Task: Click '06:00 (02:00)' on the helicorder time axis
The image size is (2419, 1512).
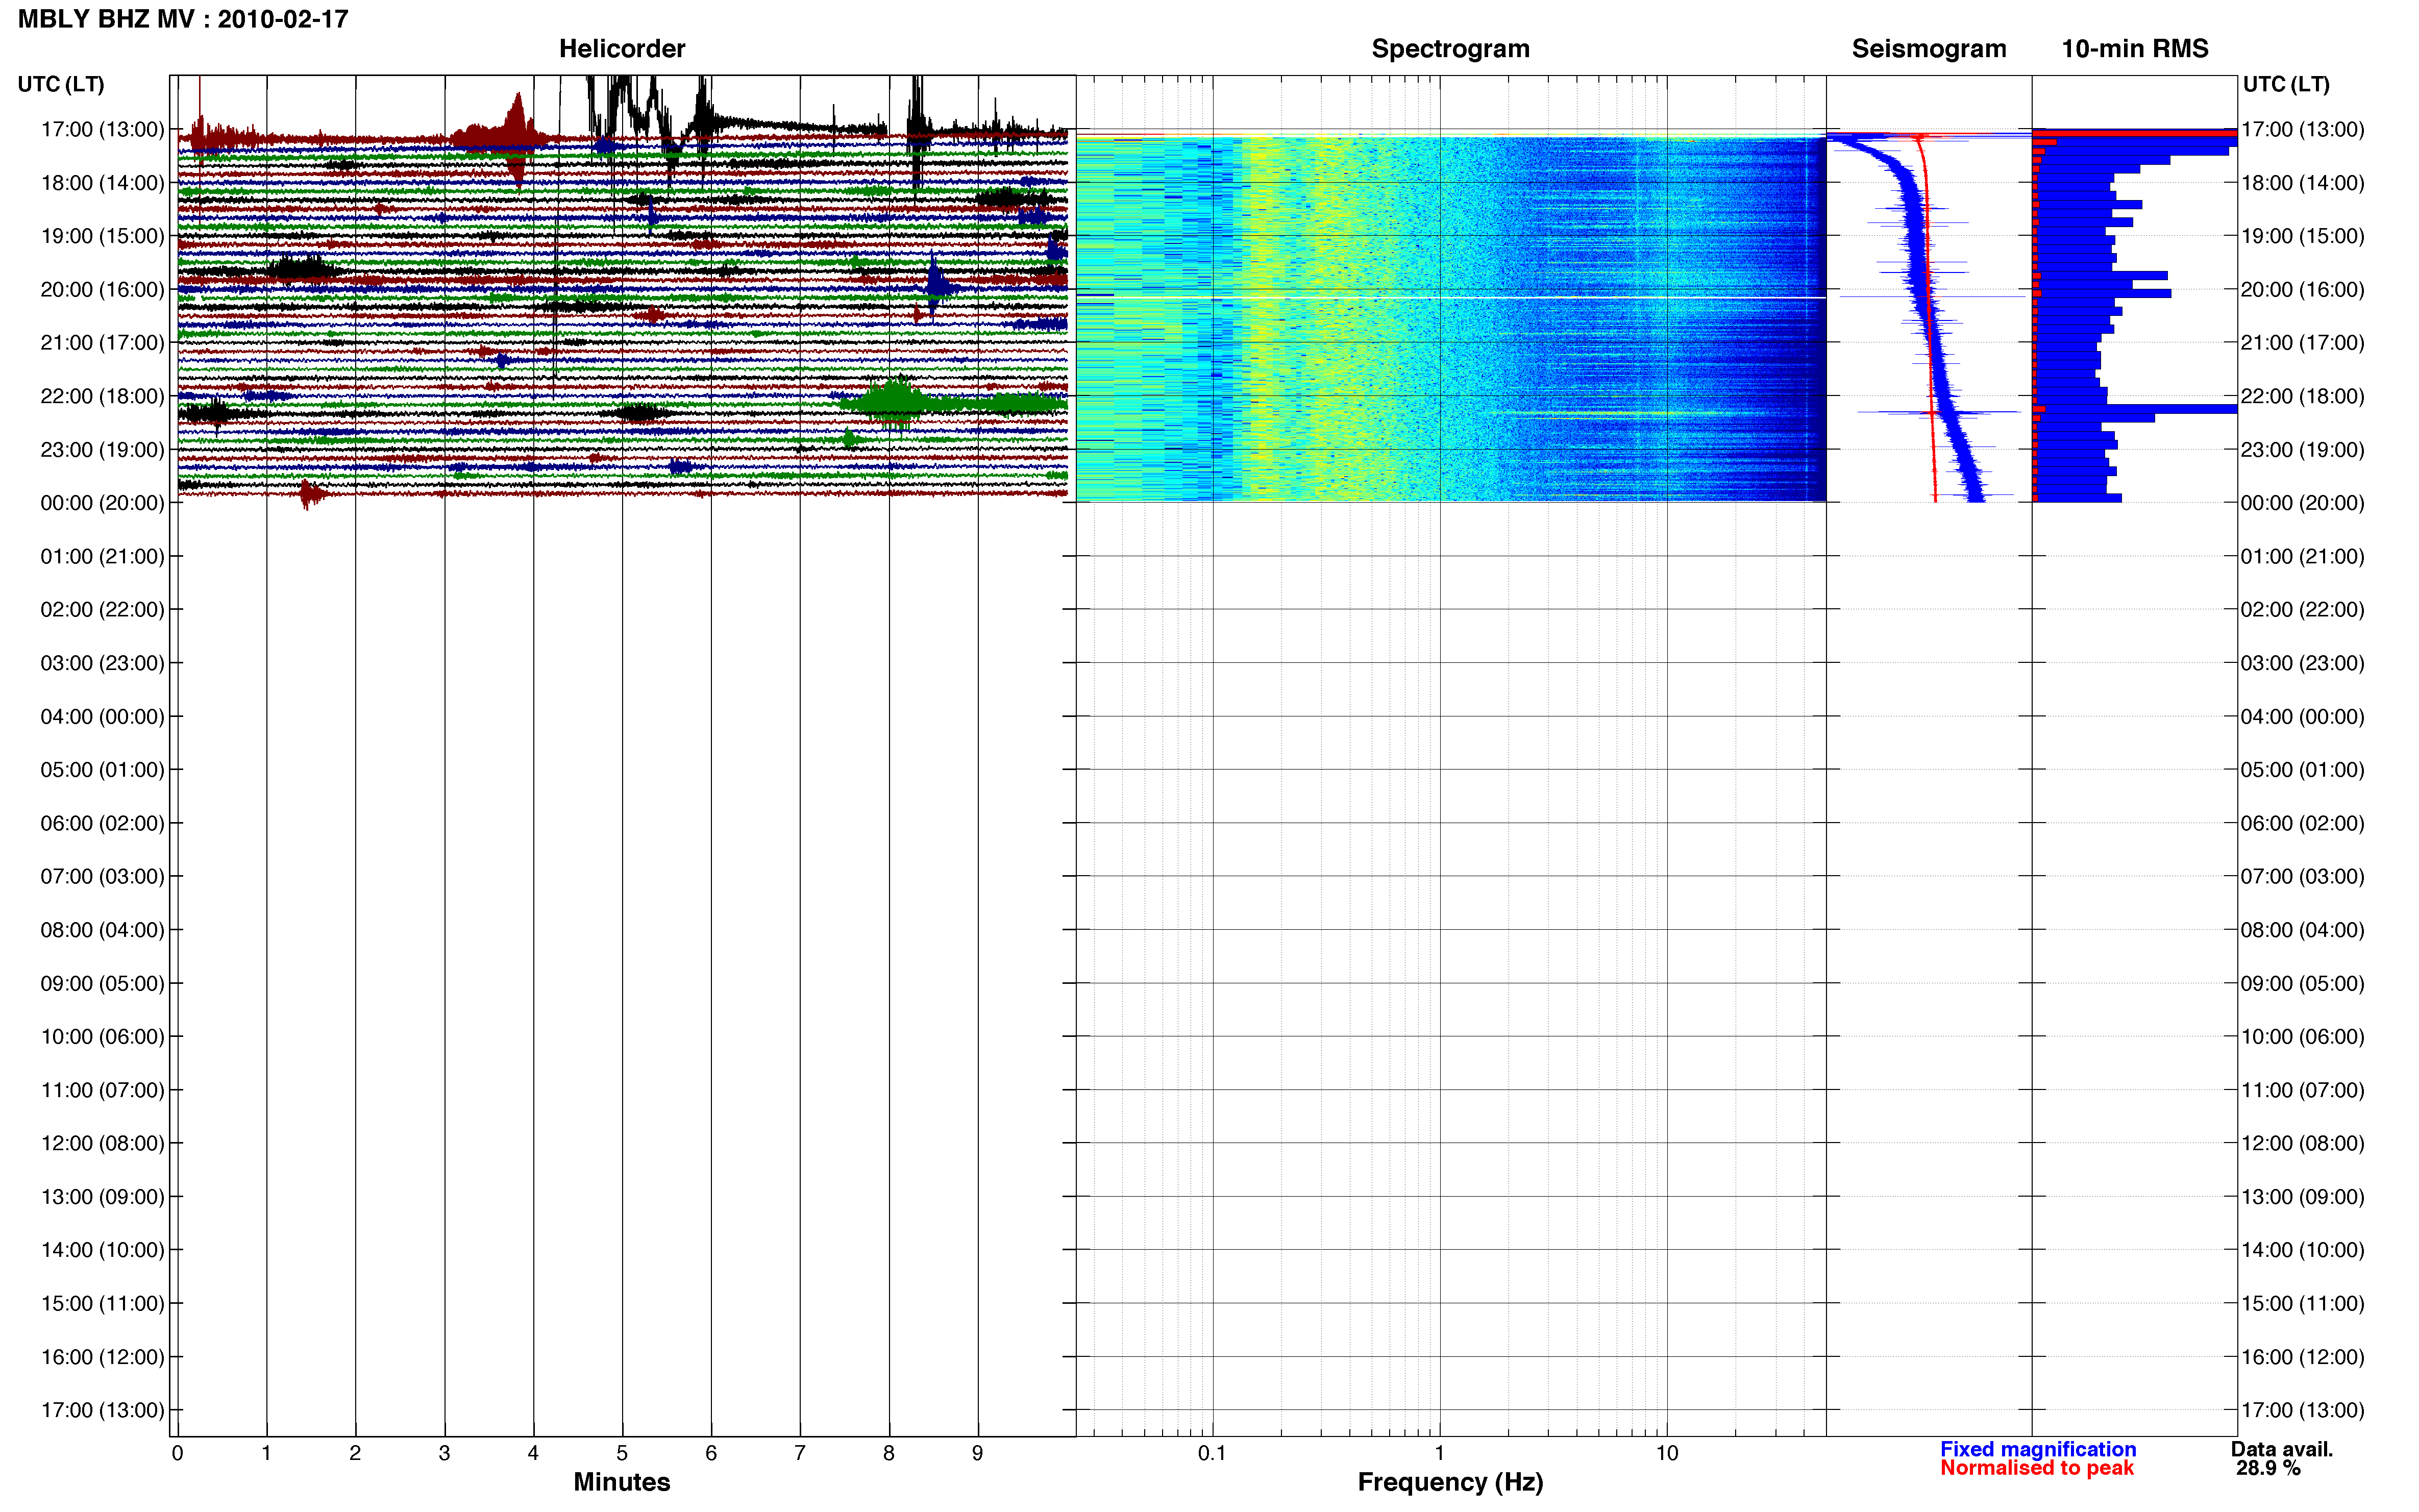Action: click(x=102, y=823)
